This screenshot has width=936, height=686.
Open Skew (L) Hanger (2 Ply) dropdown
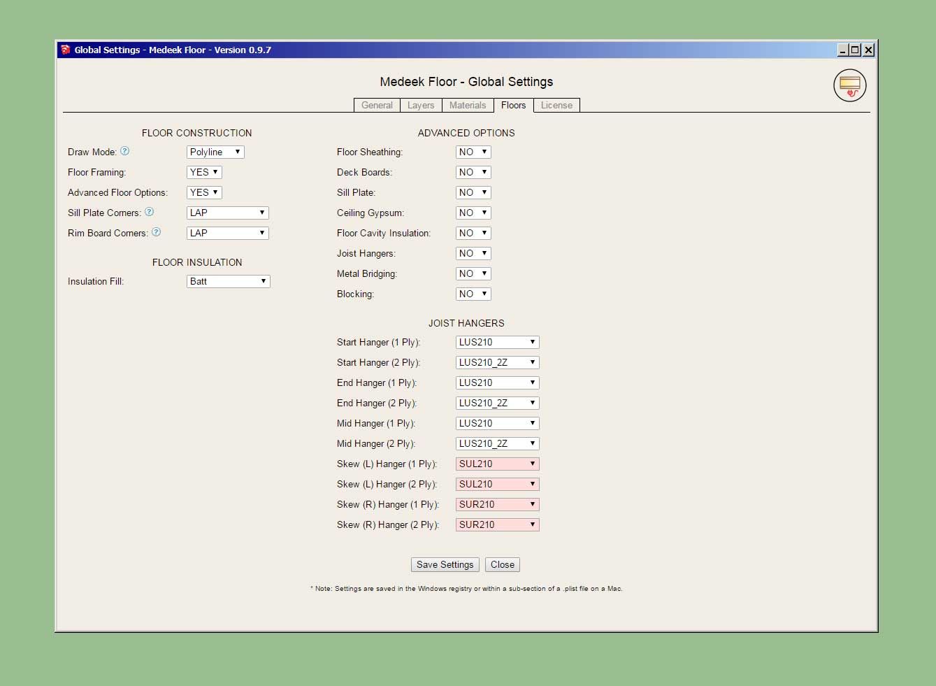(497, 484)
